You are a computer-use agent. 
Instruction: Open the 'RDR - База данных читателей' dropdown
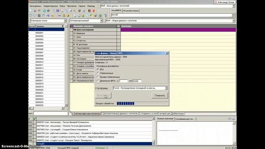tap(234, 6)
